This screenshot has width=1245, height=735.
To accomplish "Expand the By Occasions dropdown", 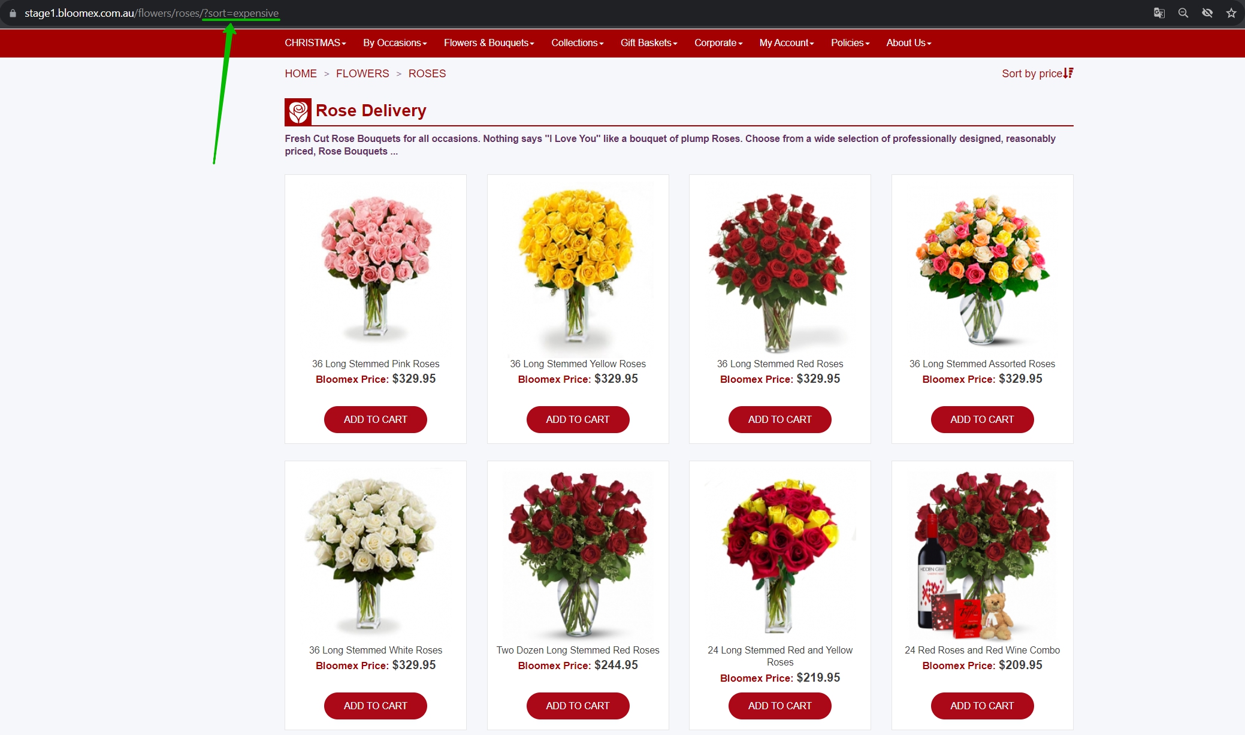I will click(395, 43).
